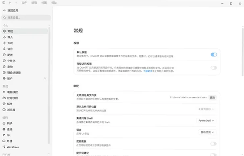Viewport: 244px width, 156px height.
Task: Open the 视图 menu
Action: [44, 3]
